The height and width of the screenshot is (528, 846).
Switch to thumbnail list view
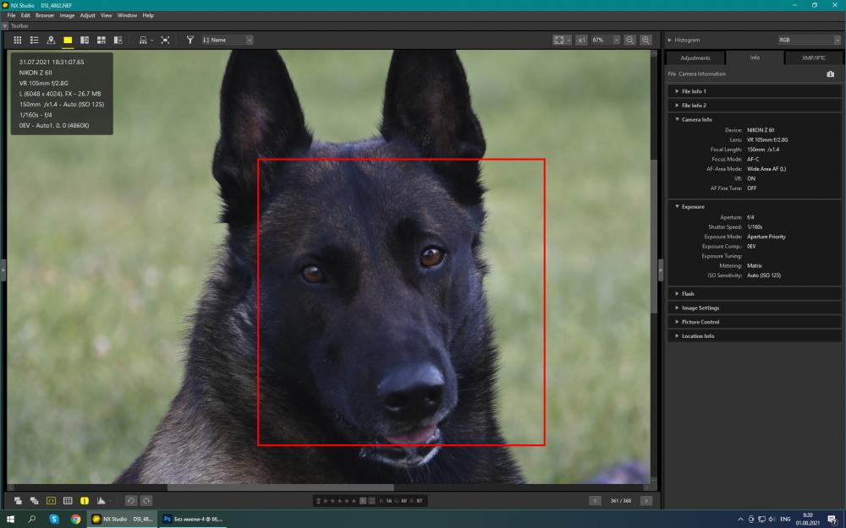tap(34, 40)
